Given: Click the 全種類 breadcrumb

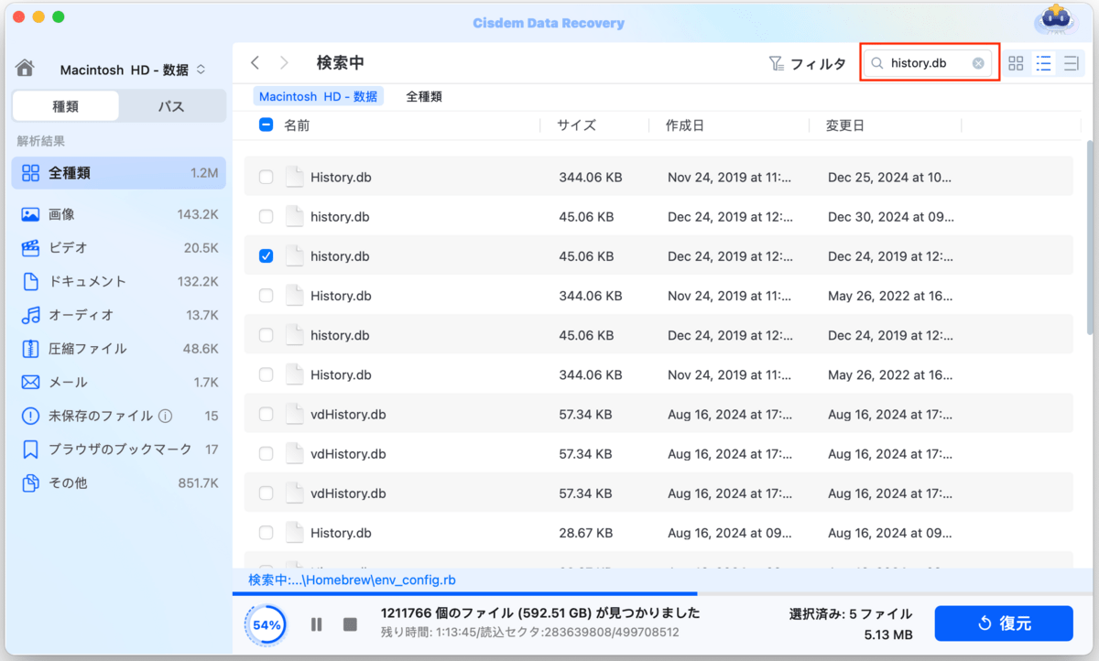Looking at the screenshot, I should click(424, 96).
